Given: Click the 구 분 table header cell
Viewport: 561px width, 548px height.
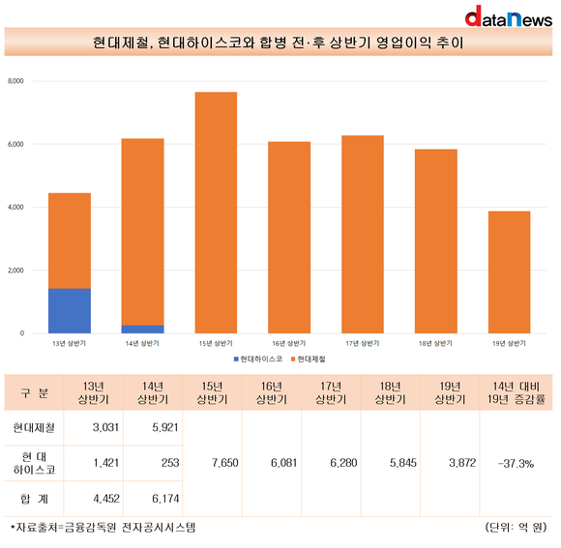Looking at the screenshot, I should tap(35, 392).
